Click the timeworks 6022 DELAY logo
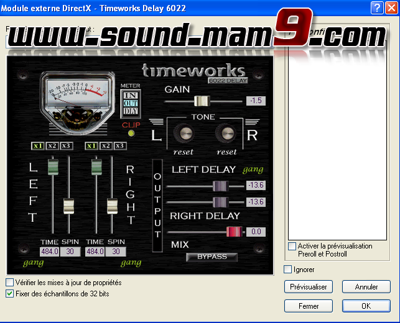This screenshot has height=323, width=400. coord(194,73)
